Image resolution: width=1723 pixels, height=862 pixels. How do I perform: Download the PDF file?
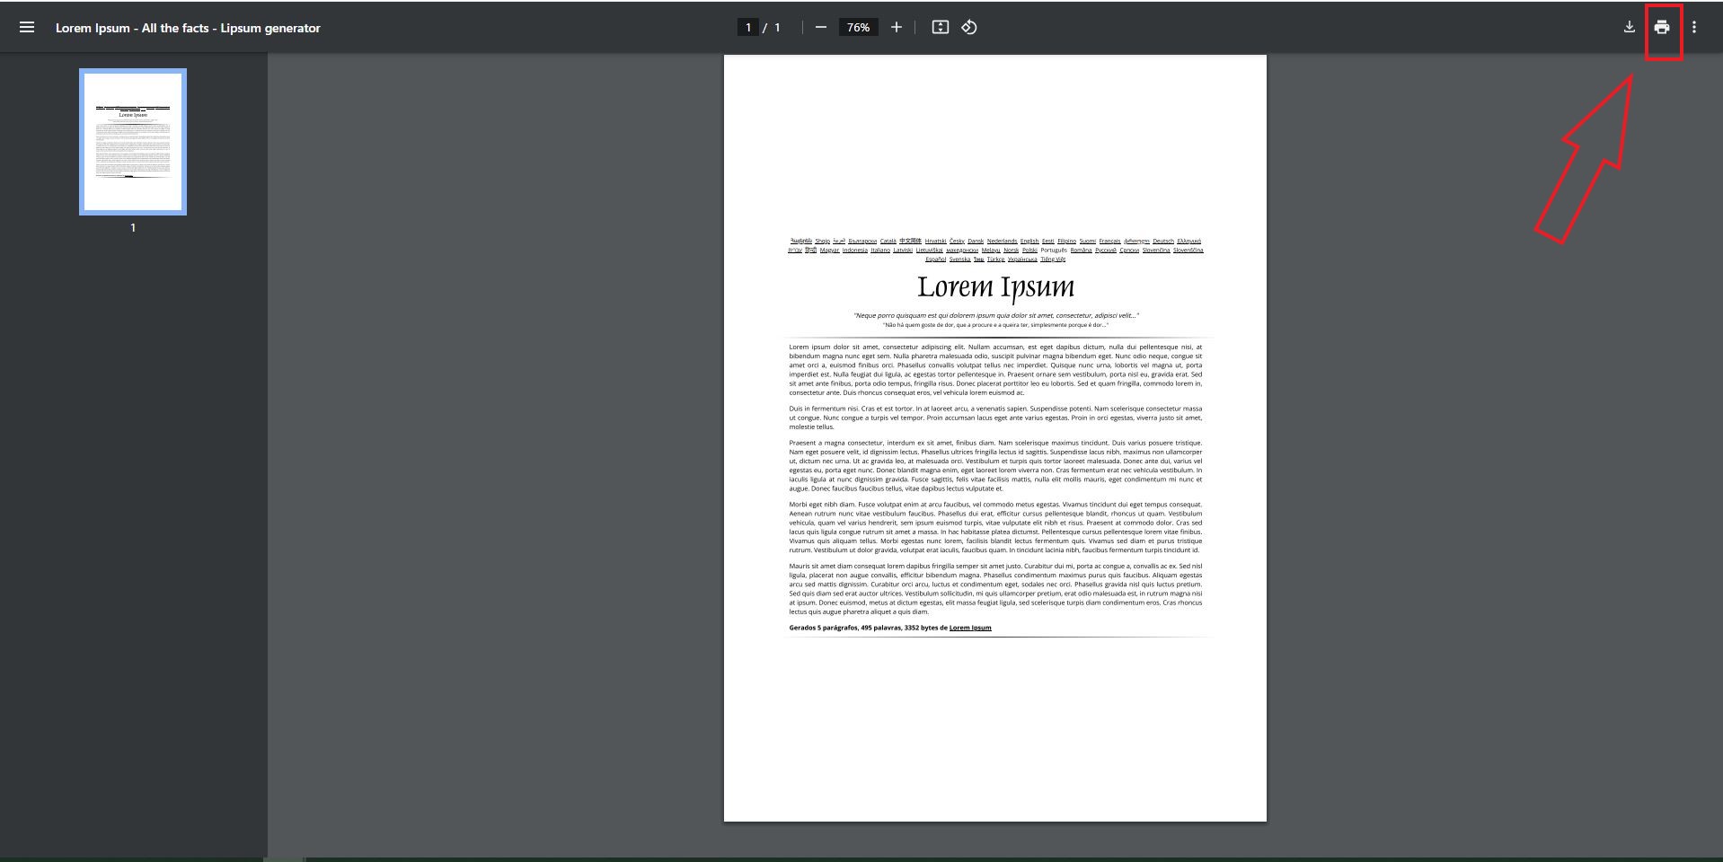pyautogui.click(x=1629, y=27)
